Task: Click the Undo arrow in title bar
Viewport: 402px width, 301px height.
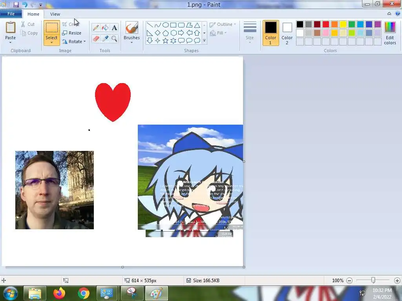Action: (25, 5)
